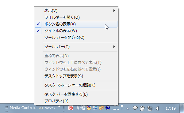
Task: Toggle the KANA key lock indicator
Action: pos(116,109)
